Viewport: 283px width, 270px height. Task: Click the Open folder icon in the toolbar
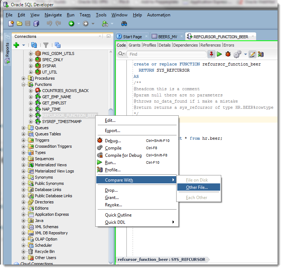(x=19, y=24)
